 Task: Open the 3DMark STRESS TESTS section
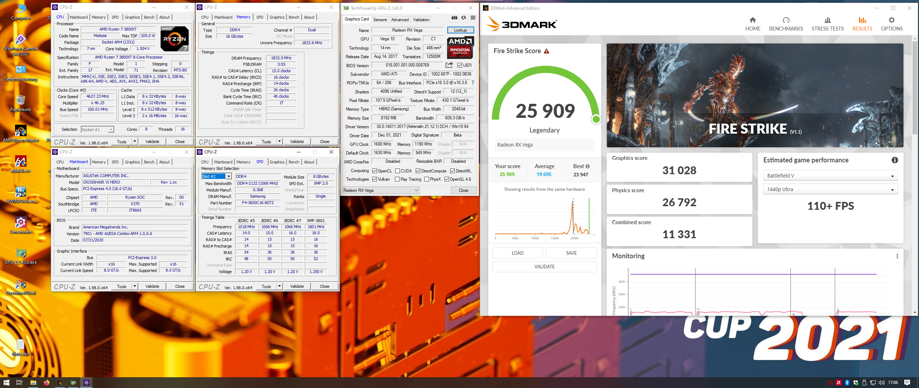coord(827,24)
